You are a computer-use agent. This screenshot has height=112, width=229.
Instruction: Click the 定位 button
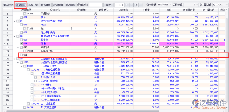[108, 5]
